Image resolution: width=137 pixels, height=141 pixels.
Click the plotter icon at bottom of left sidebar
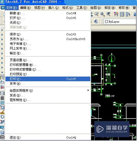pos(2,137)
